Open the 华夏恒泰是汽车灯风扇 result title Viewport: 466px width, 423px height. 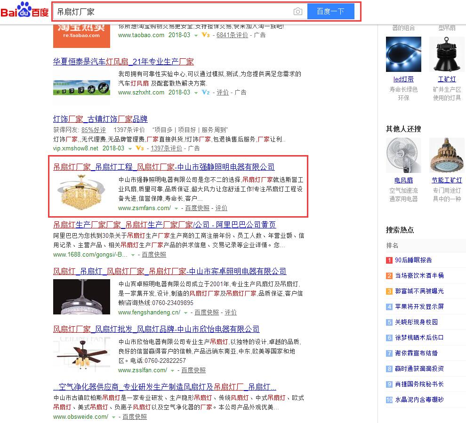[123, 62]
